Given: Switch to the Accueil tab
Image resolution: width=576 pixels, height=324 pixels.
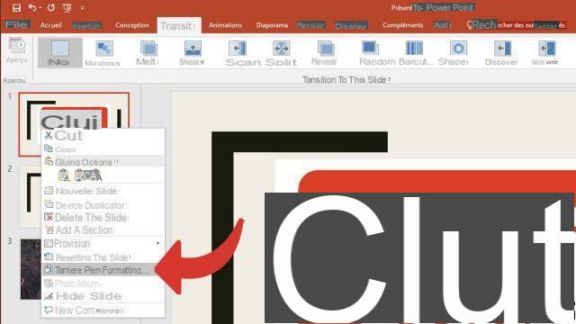Looking at the screenshot, I should [50, 25].
